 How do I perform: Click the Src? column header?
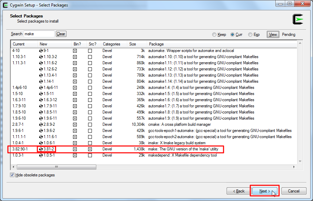point(94,44)
